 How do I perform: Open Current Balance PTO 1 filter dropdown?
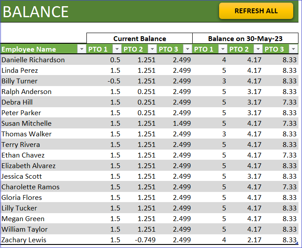tap(117, 49)
